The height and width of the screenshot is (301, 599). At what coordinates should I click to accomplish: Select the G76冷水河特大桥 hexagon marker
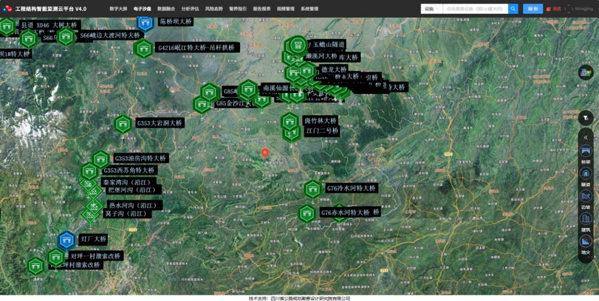click(313, 189)
